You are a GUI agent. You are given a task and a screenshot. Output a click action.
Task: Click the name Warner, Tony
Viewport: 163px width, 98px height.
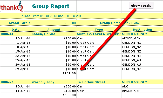[x=43, y=82]
